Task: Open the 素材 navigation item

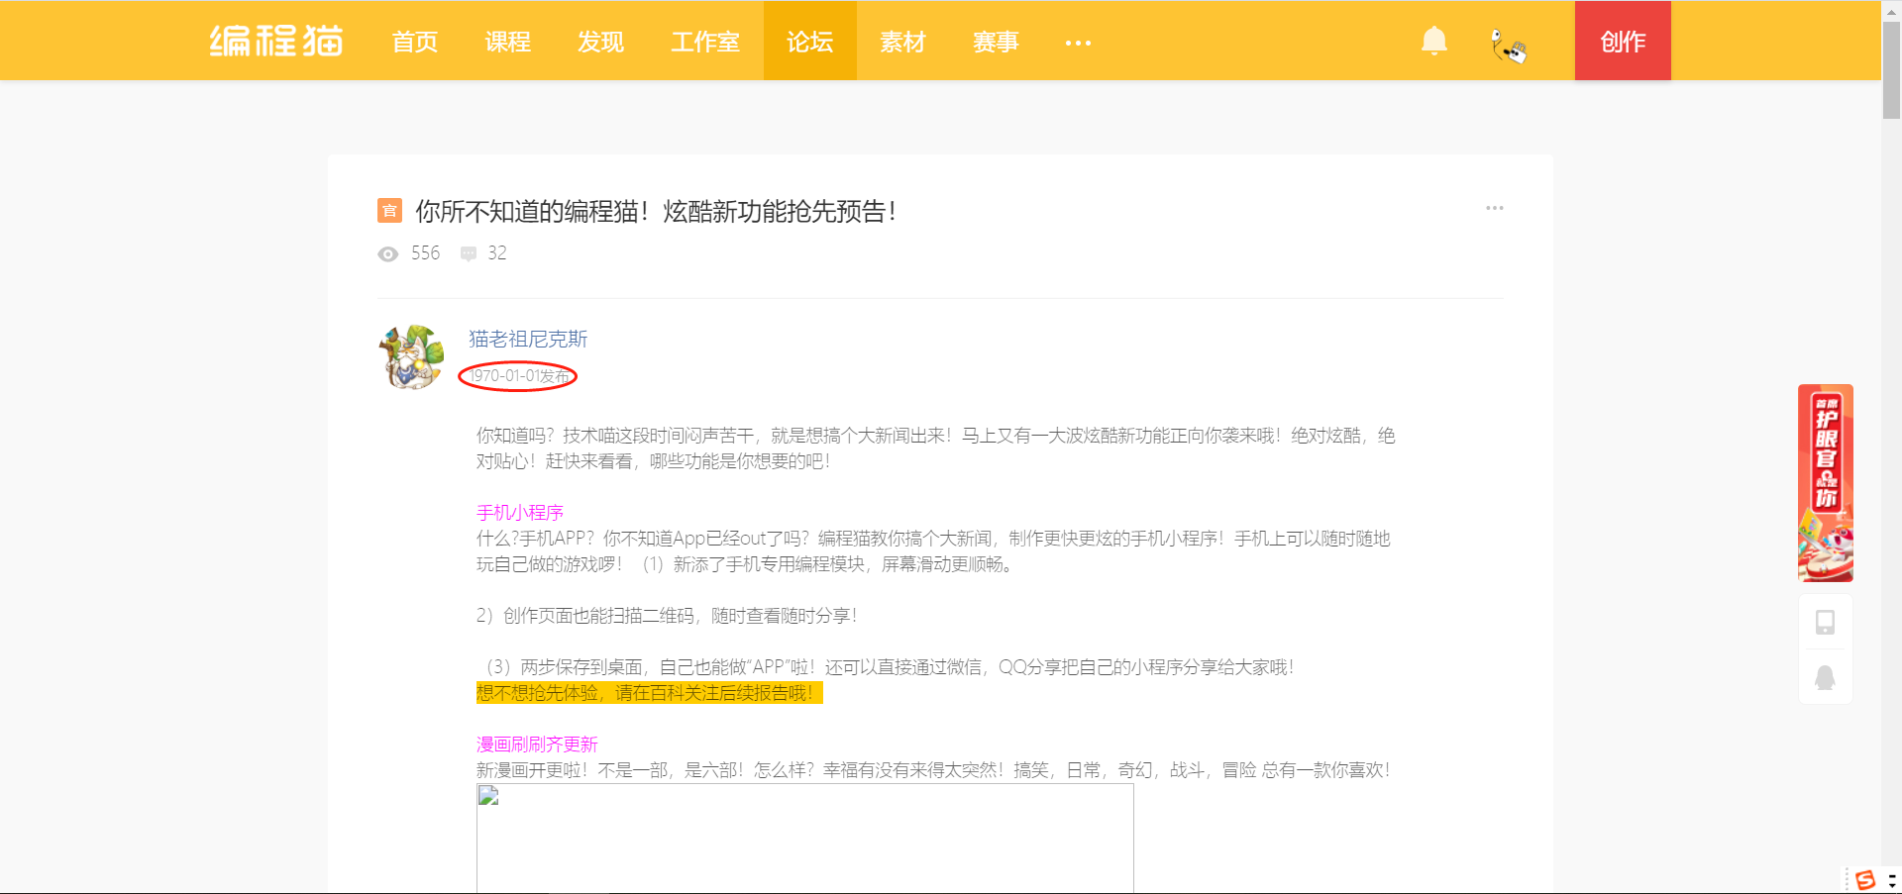Action: (902, 42)
